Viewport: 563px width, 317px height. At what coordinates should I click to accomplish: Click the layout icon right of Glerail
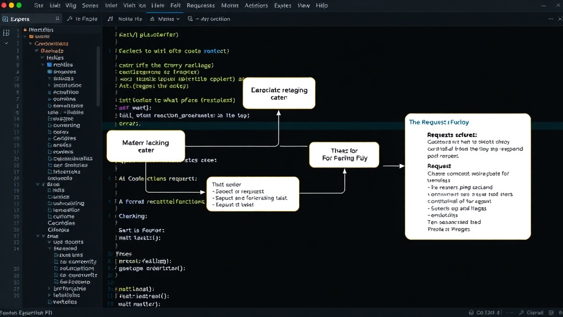click(551, 313)
